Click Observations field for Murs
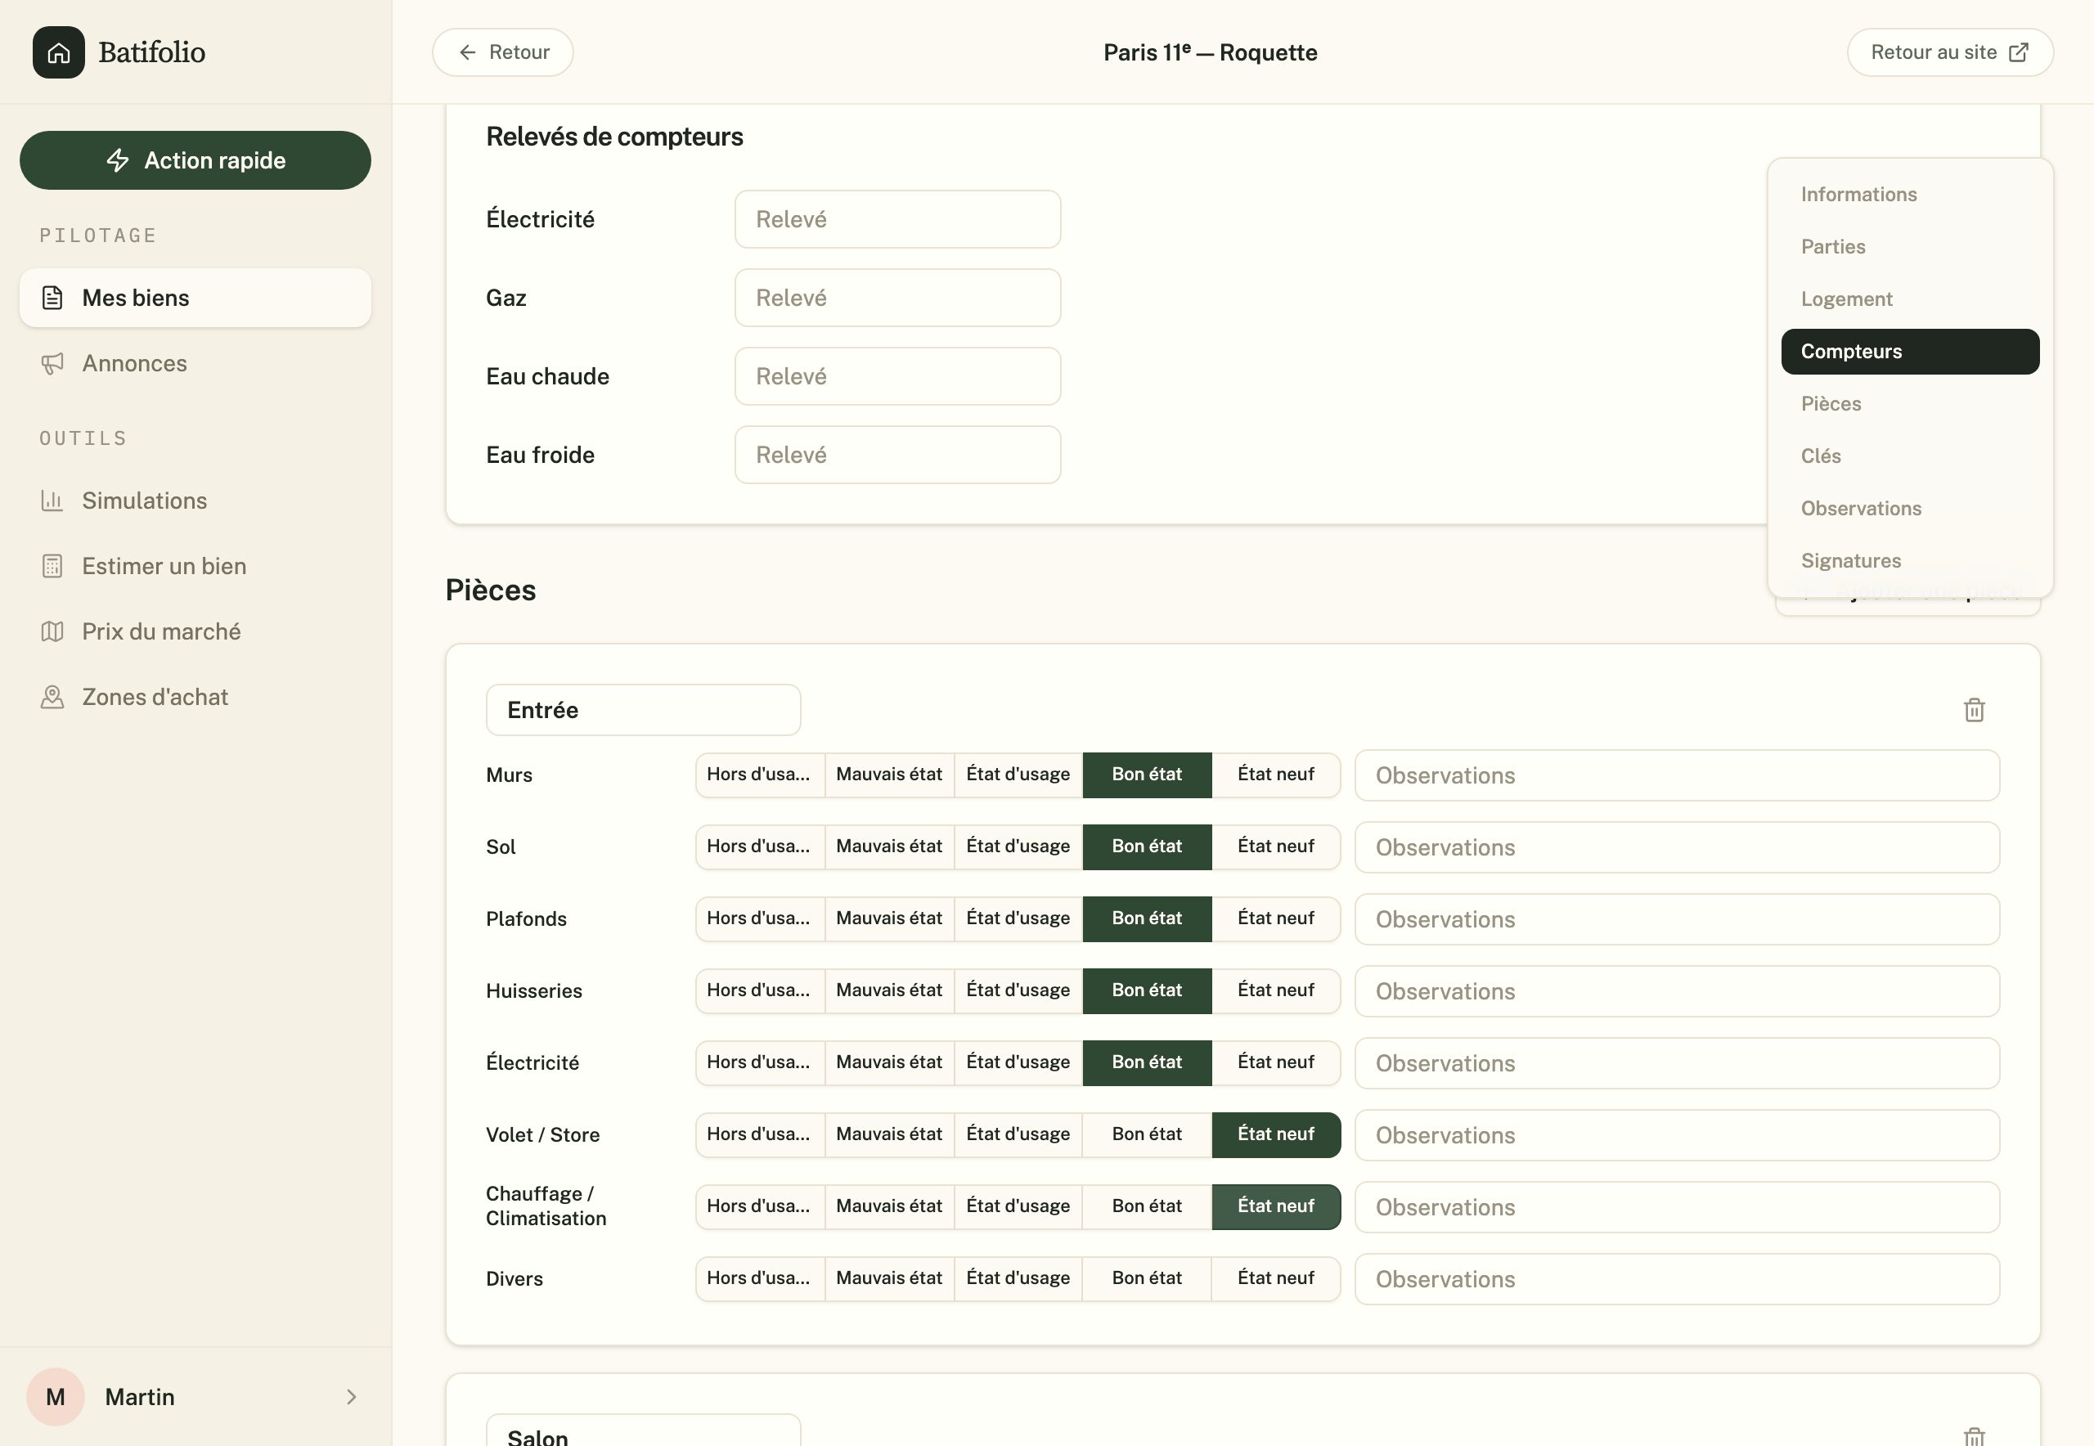The image size is (2094, 1446). click(x=1677, y=775)
